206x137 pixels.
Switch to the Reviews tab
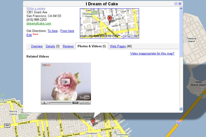[x=68, y=46]
